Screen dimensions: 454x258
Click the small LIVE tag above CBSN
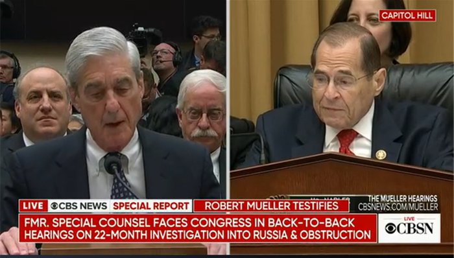(x=409, y=219)
